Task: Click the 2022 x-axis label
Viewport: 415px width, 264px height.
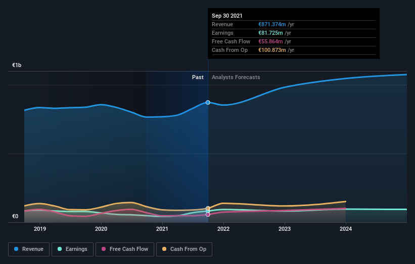Action: tap(223, 229)
